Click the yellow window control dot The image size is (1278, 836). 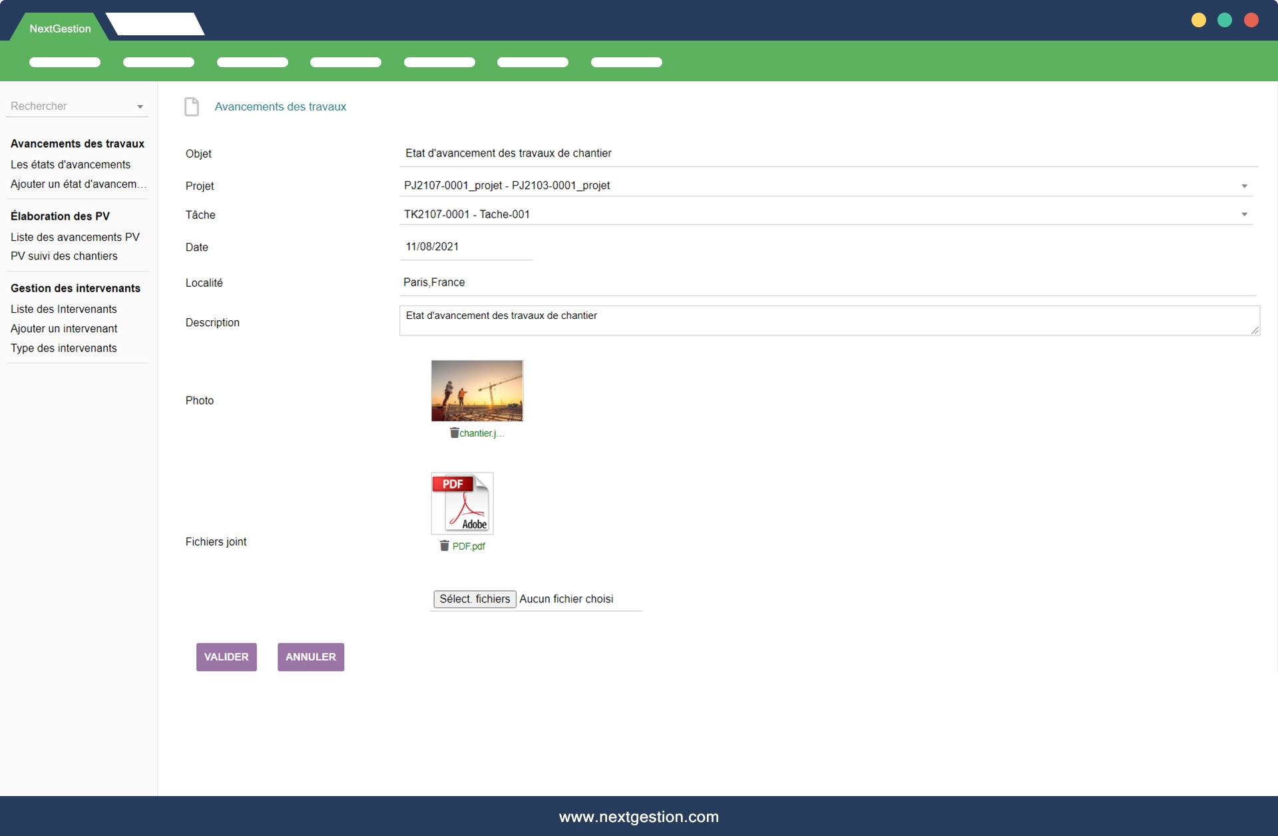coord(1198,20)
